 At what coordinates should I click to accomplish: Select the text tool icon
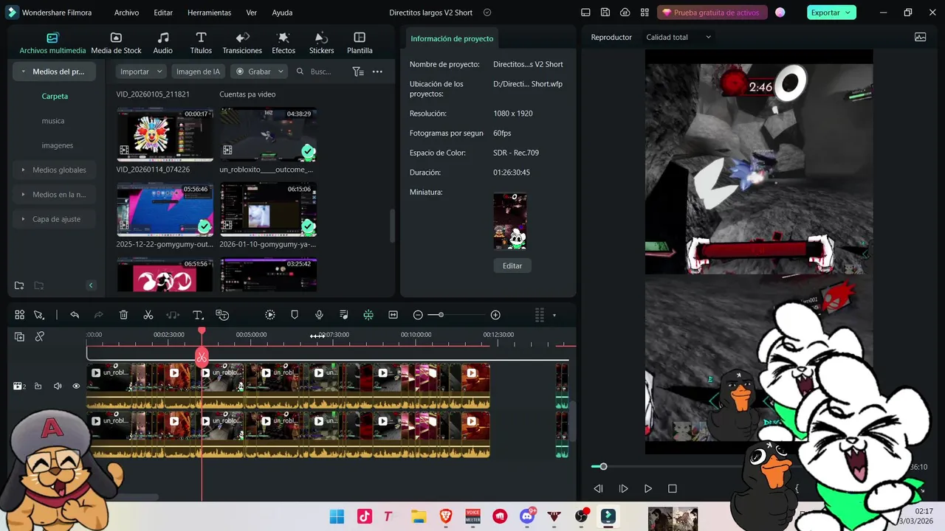tap(198, 315)
